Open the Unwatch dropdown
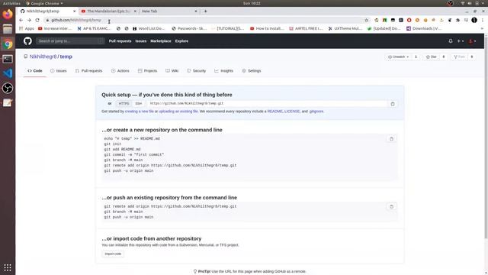Screen dimensions: 488x275 [399, 57]
